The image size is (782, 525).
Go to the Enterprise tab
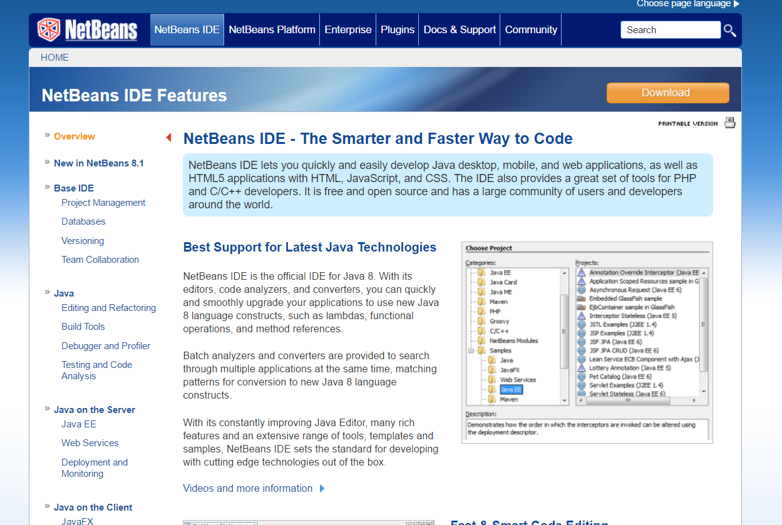347,29
